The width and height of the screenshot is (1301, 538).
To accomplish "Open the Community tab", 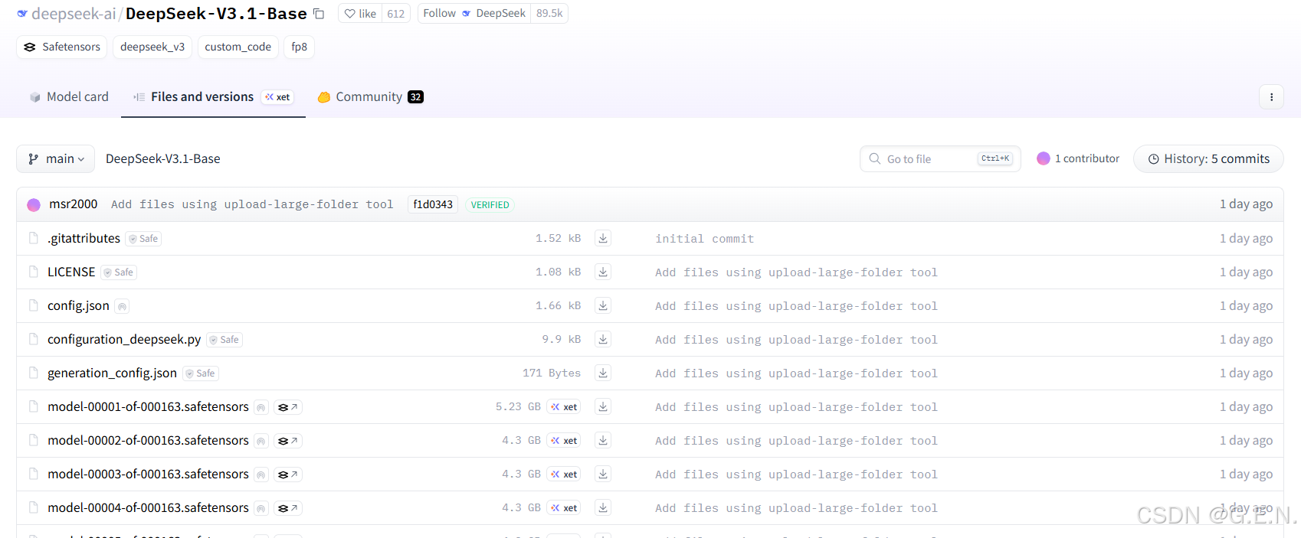I will click(370, 97).
